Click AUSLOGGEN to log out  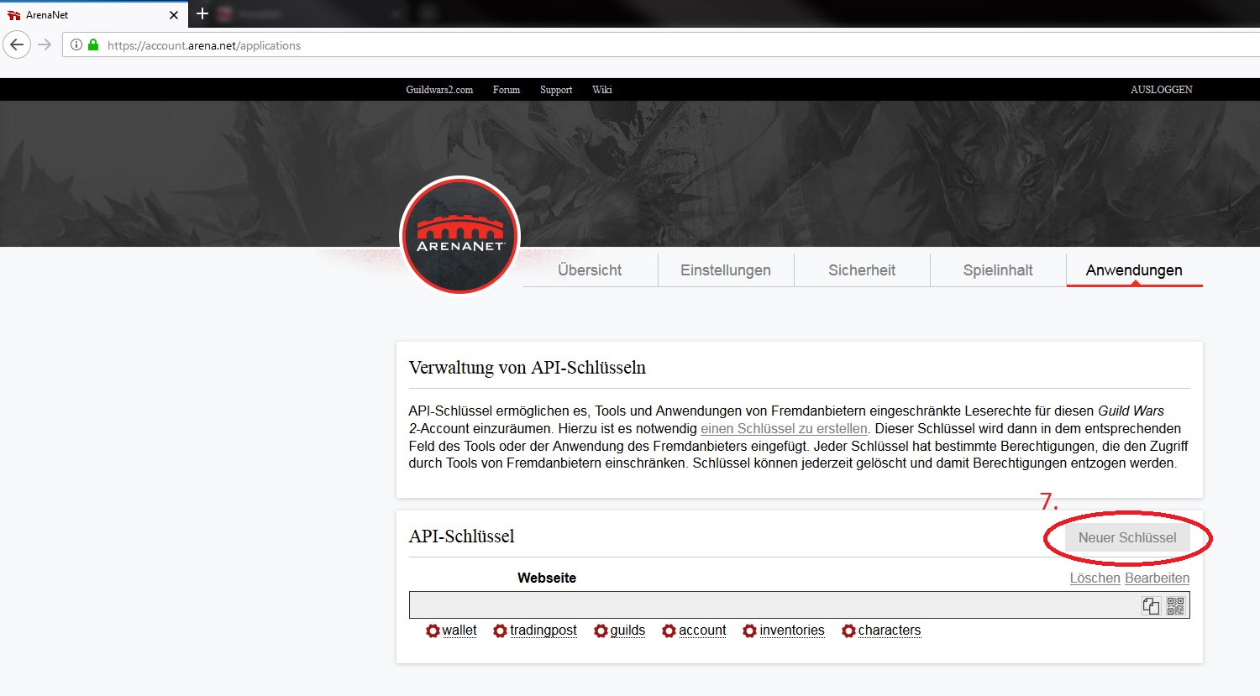[x=1162, y=90]
